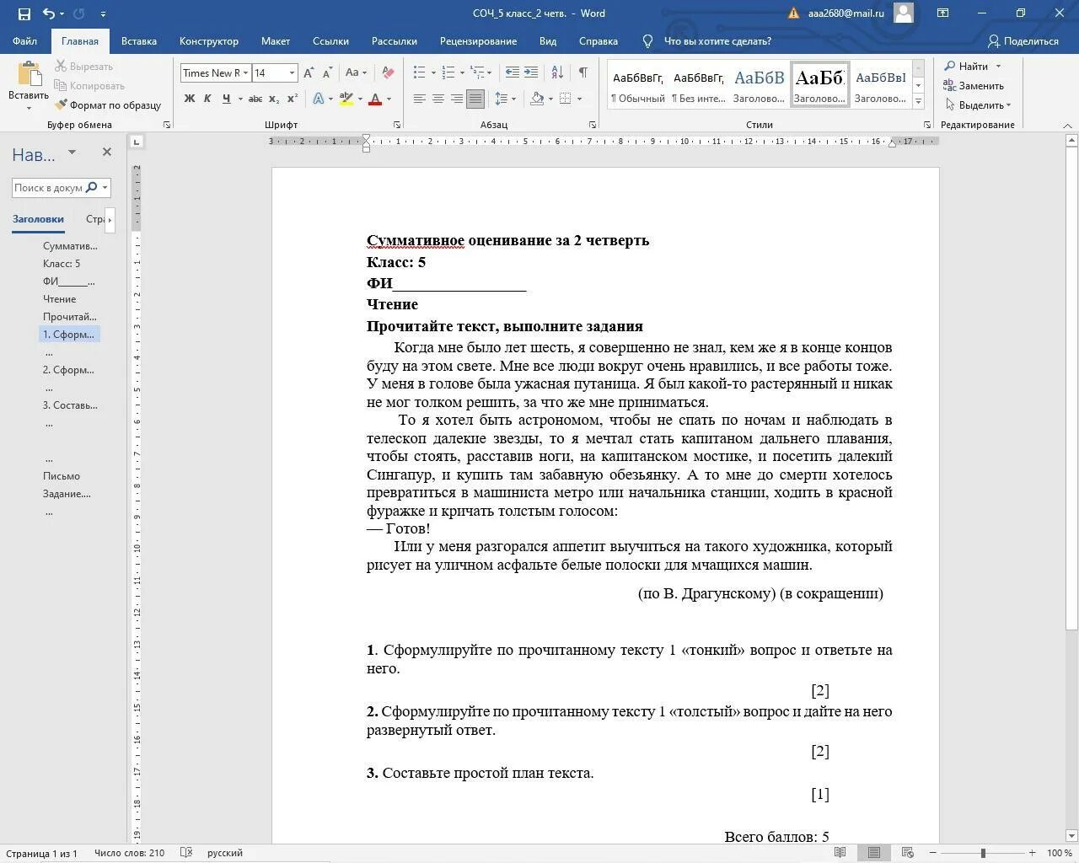Toggle bold formatting (Ж)

tap(190, 99)
